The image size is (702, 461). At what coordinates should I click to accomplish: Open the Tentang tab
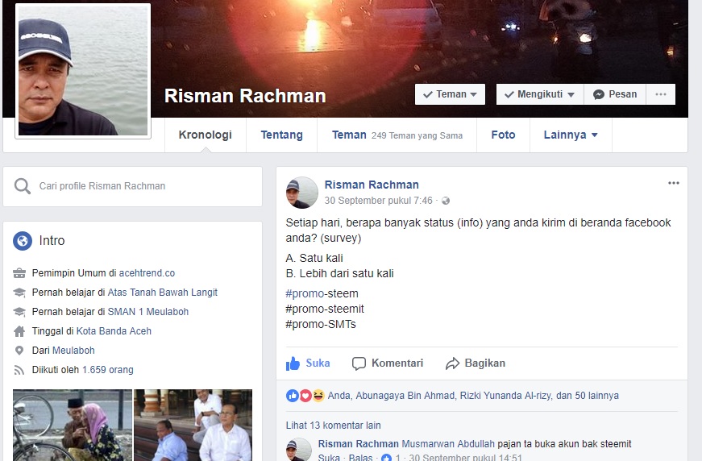[x=281, y=135]
